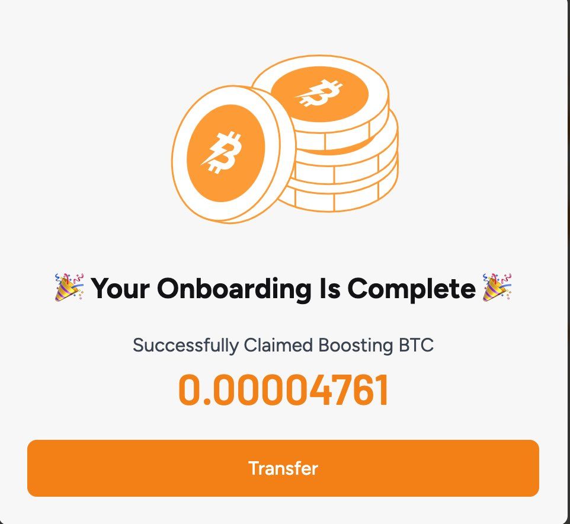Click the "BTC" text in the subtitle

point(416,345)
